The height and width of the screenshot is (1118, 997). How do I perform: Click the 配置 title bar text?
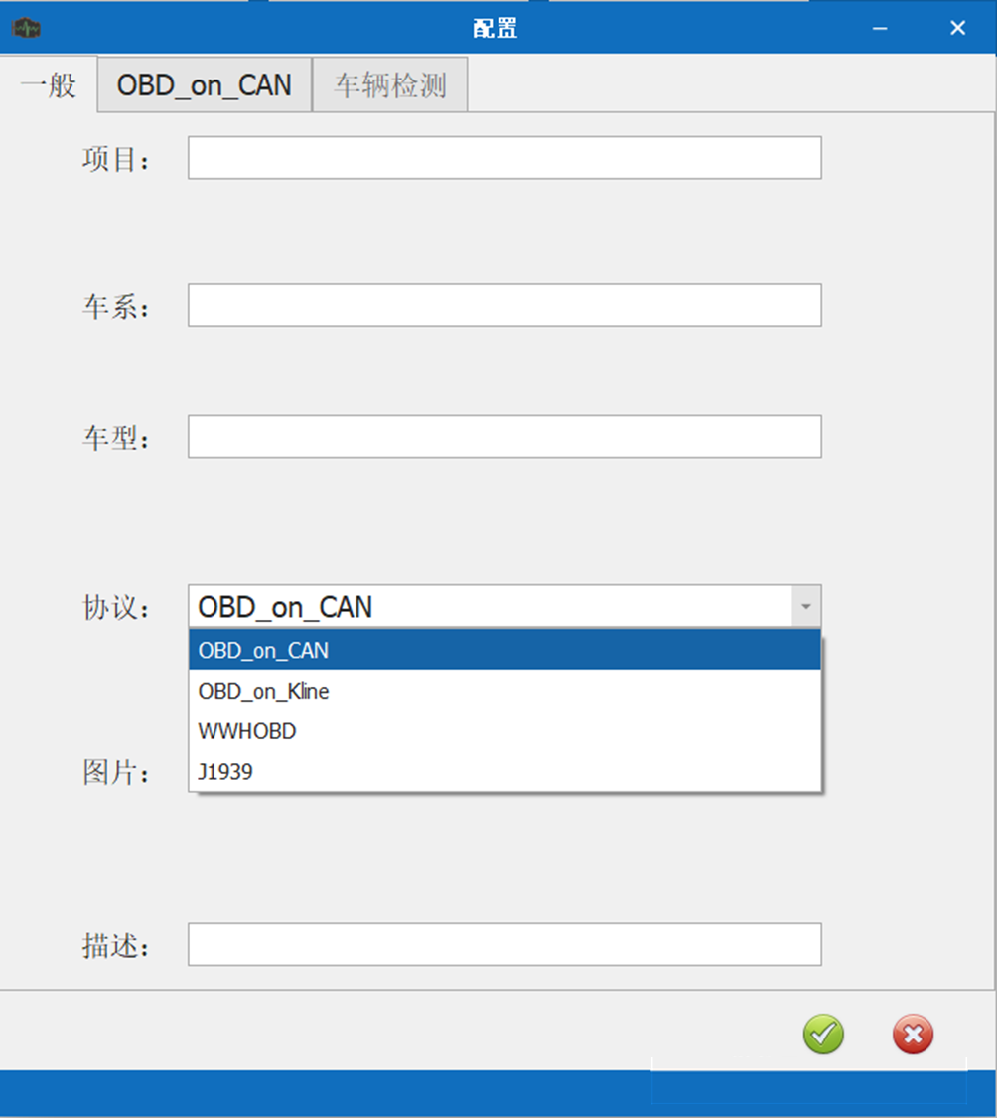pos(495,28)
